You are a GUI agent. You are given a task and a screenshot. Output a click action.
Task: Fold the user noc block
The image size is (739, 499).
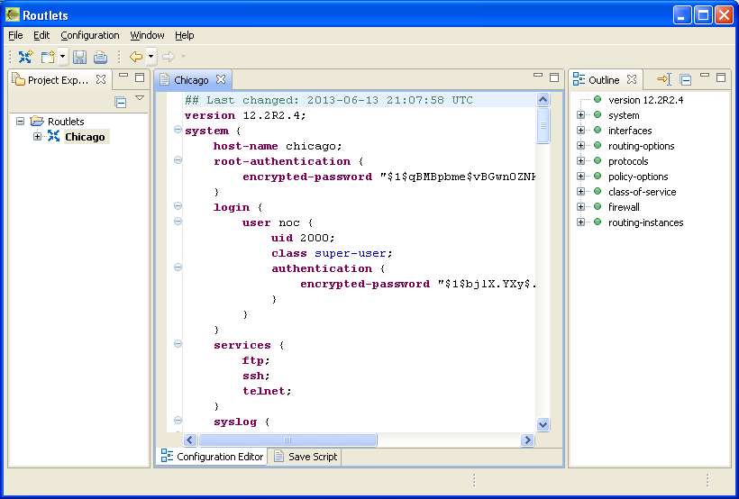click(178, 221)
